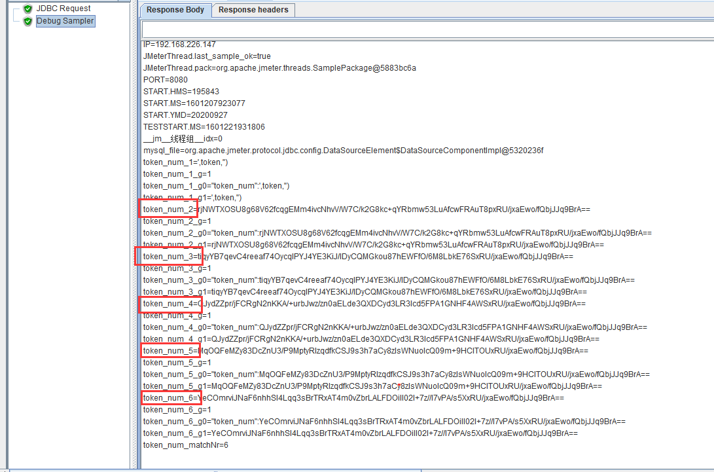Click the red-boxed token_num_6 variable name
This screenshot has width=714, height=472.
click(x=169, y=398)
